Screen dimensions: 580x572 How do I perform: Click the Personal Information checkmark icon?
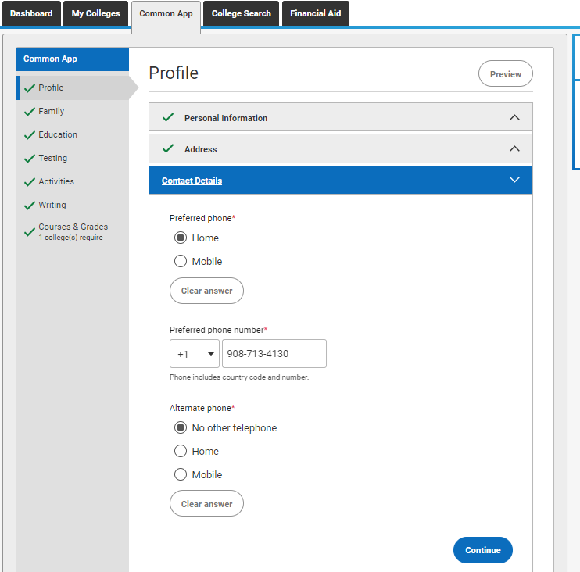(168, 117)
